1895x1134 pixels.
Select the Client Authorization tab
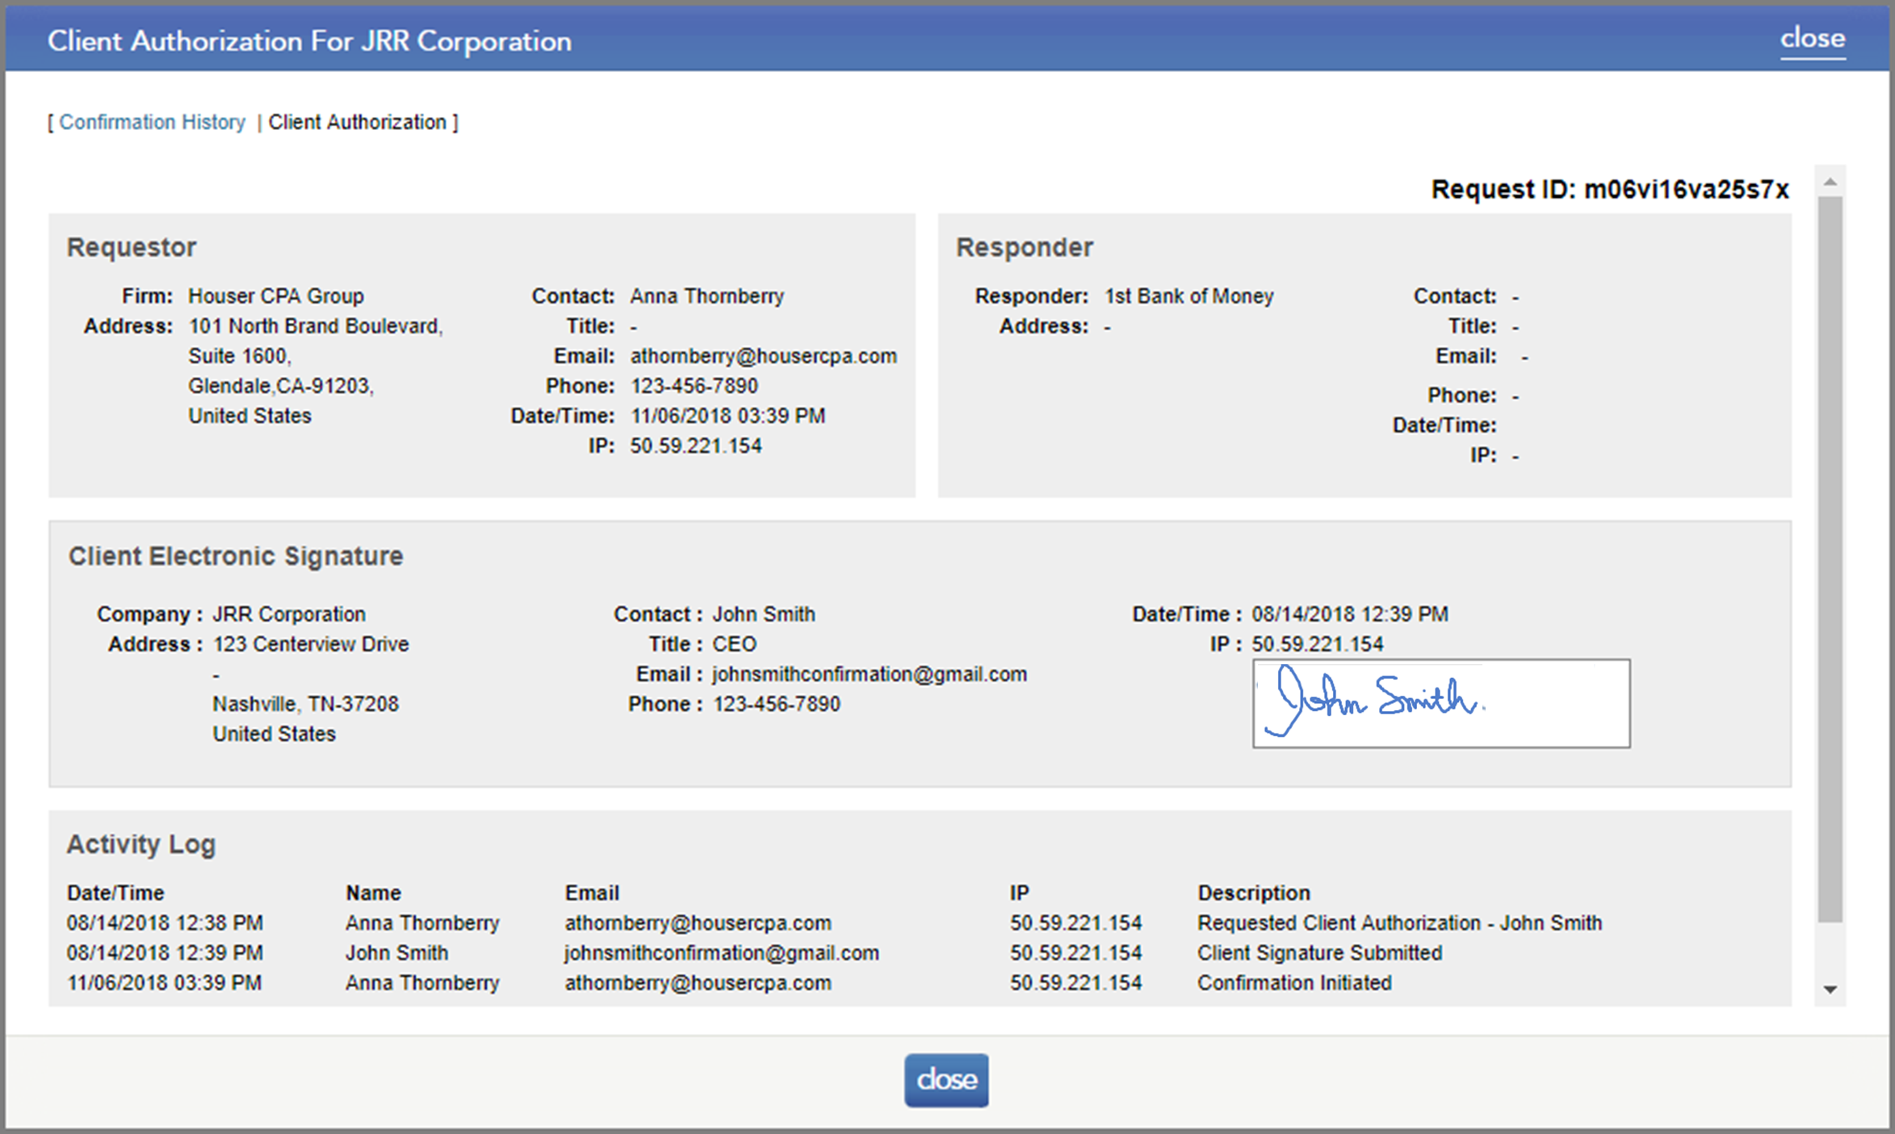pyautogui.click(x=357, y=122)
